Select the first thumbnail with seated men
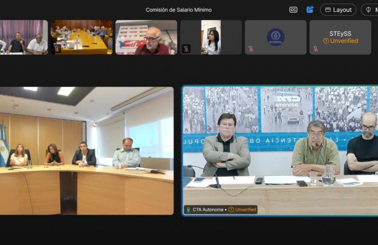 coord(23,37)
